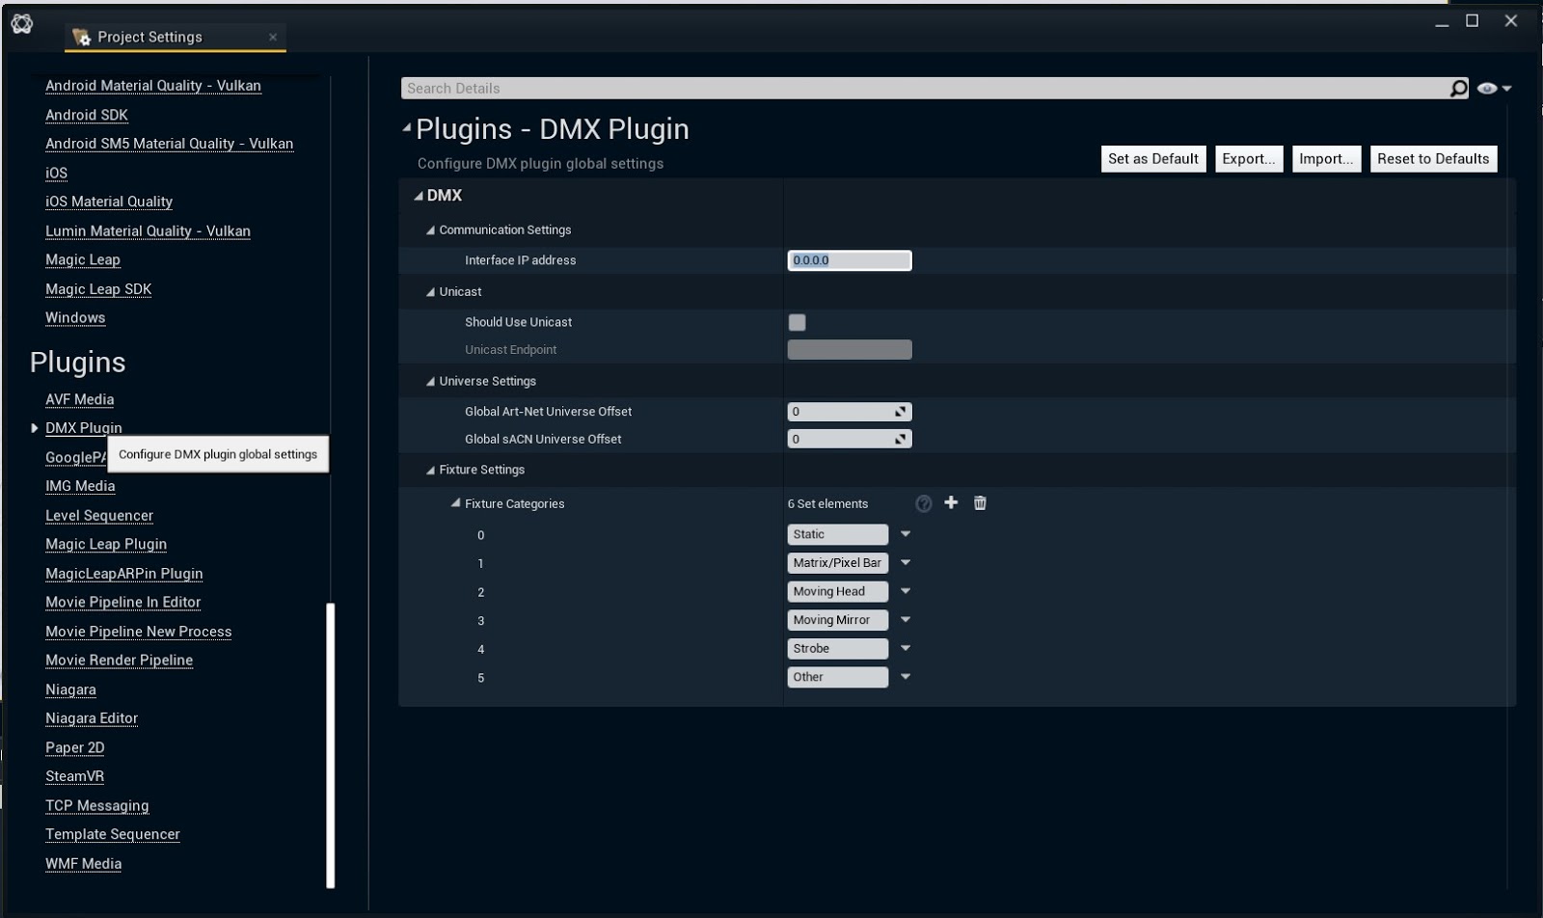Click the Unreal Engine logo icon in title bar
The width and height of the screenshot is (1543, 918).
click(x=22, y=24)
